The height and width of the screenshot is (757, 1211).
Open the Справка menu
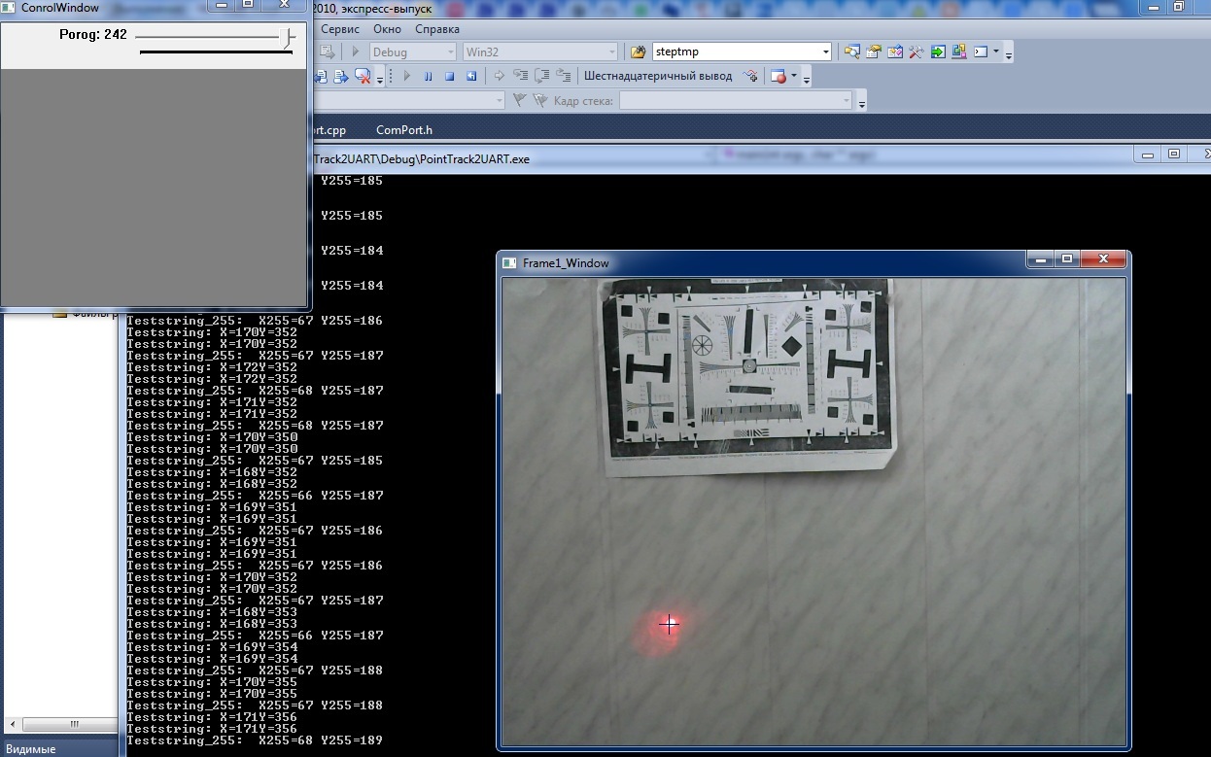436,29
